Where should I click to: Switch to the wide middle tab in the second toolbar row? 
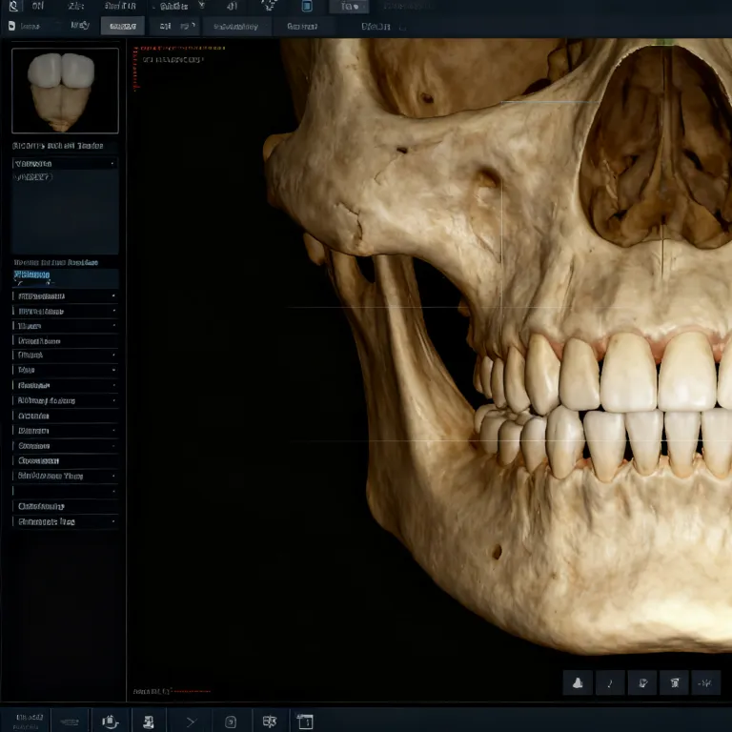click(236, 26)
